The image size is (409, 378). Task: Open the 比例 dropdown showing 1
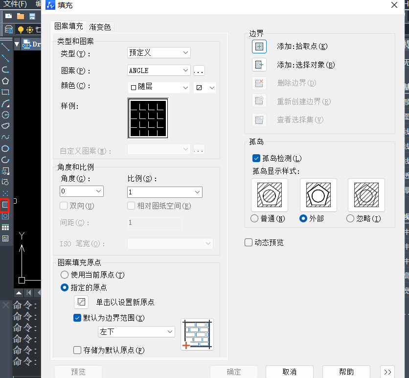point(165,192)
